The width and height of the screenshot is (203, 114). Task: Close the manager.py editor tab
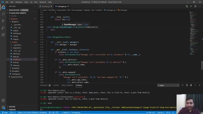tap(68, 6)
